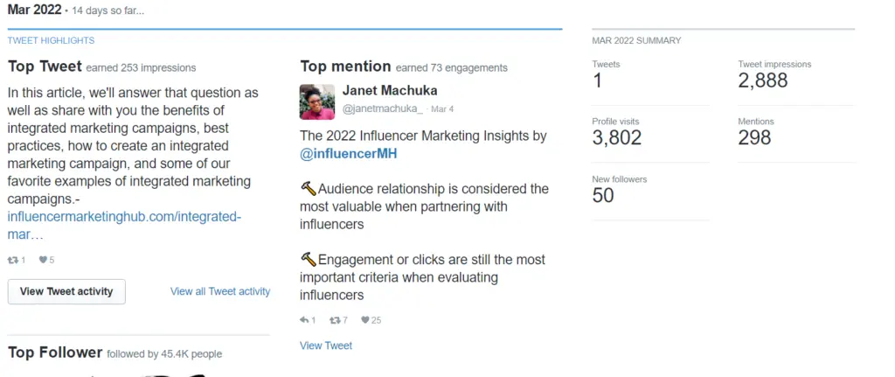
Task: Click the reply icon under Janet's mention
Action: click(304, 320)
